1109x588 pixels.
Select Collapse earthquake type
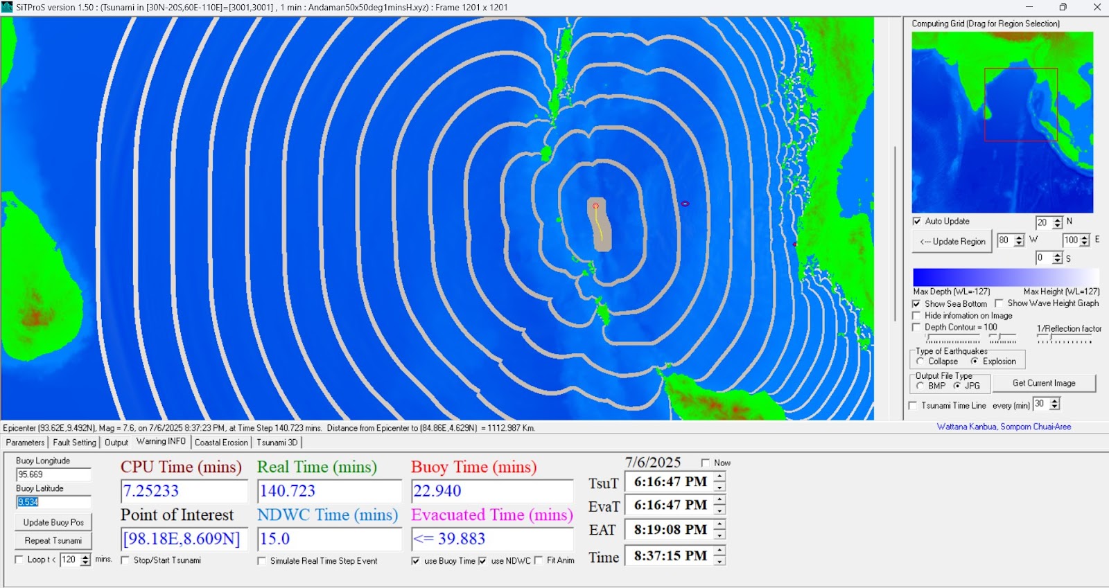[920, 362]
